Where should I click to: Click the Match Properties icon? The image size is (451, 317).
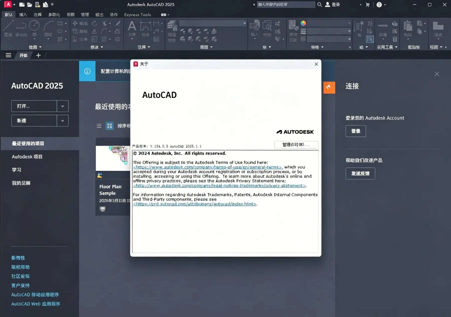click(x=293, y=31)
